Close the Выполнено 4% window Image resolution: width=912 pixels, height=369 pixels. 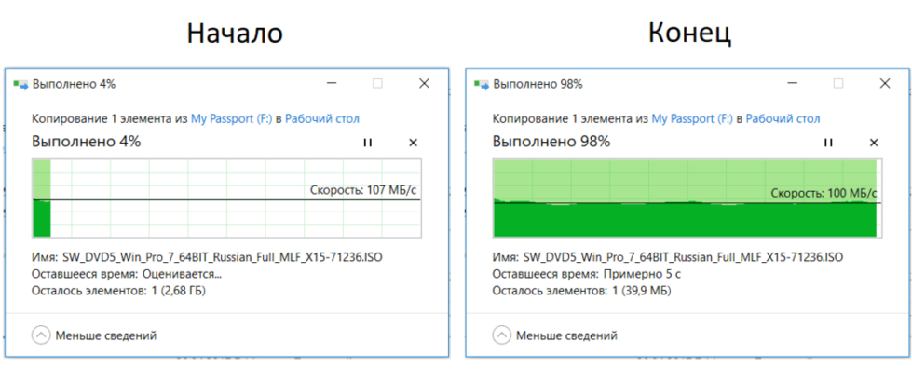click(x=424, y=84)
